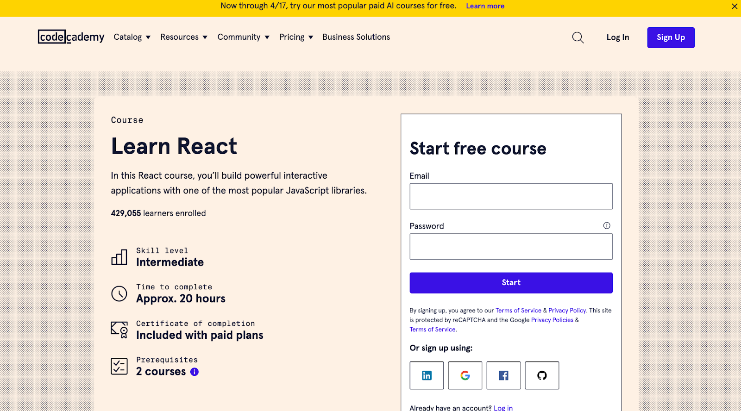Open the search magnifier icon
The image size is (741, 411).
(578, 37)
